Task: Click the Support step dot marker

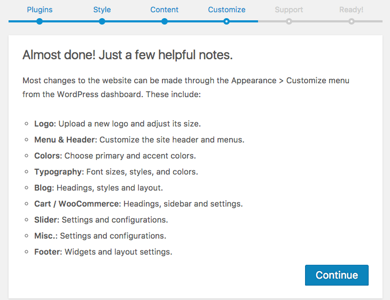Action: 289,21
